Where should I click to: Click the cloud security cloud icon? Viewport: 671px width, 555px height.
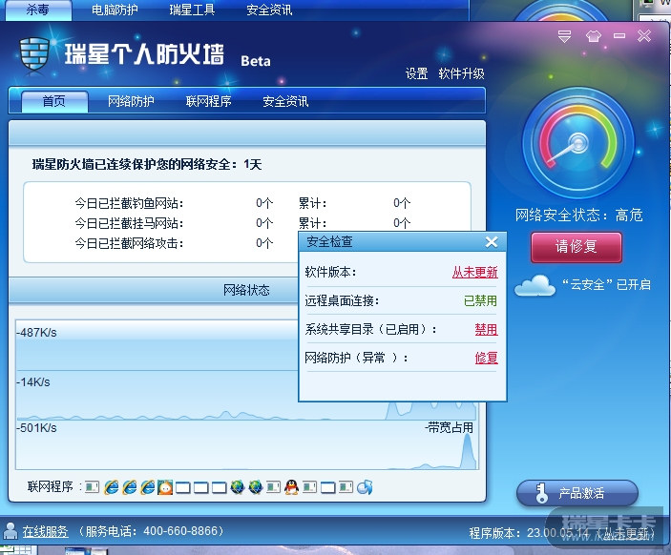535,286
